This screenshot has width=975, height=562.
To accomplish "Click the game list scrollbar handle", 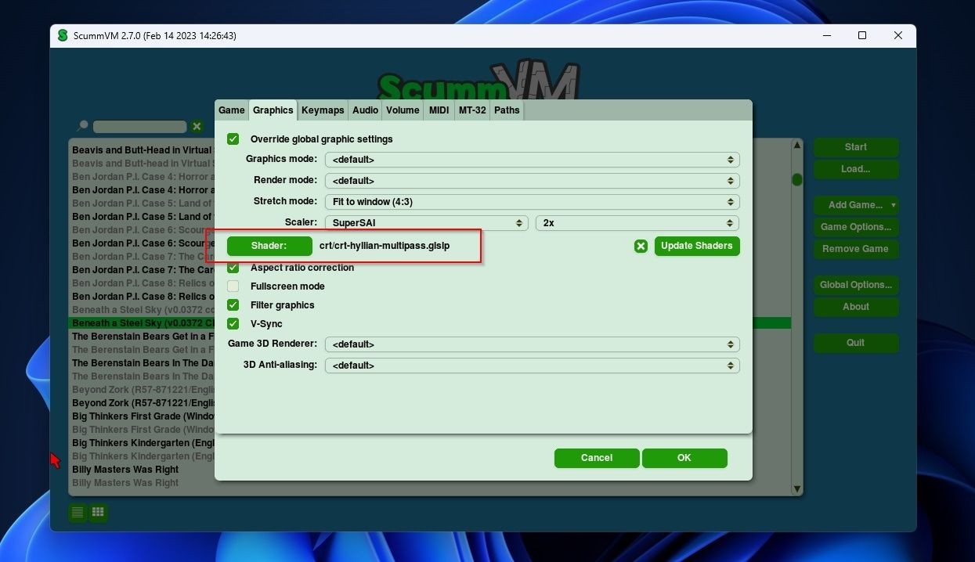I will tap(797, 180).
